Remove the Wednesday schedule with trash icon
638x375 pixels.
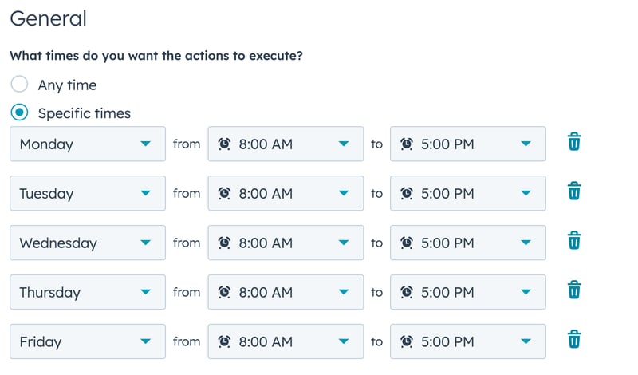573,243
